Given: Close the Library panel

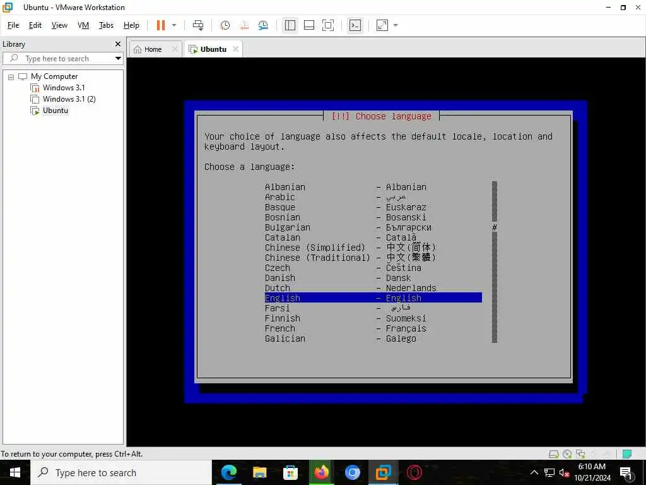Looking at the screenshot, I should tap(118, 44).
